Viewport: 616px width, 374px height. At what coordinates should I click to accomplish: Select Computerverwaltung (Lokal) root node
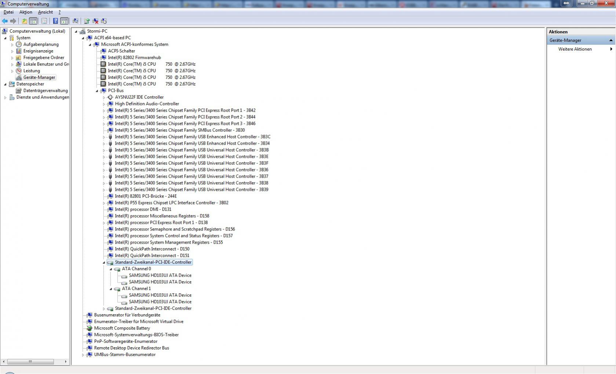tap(37, 31)
